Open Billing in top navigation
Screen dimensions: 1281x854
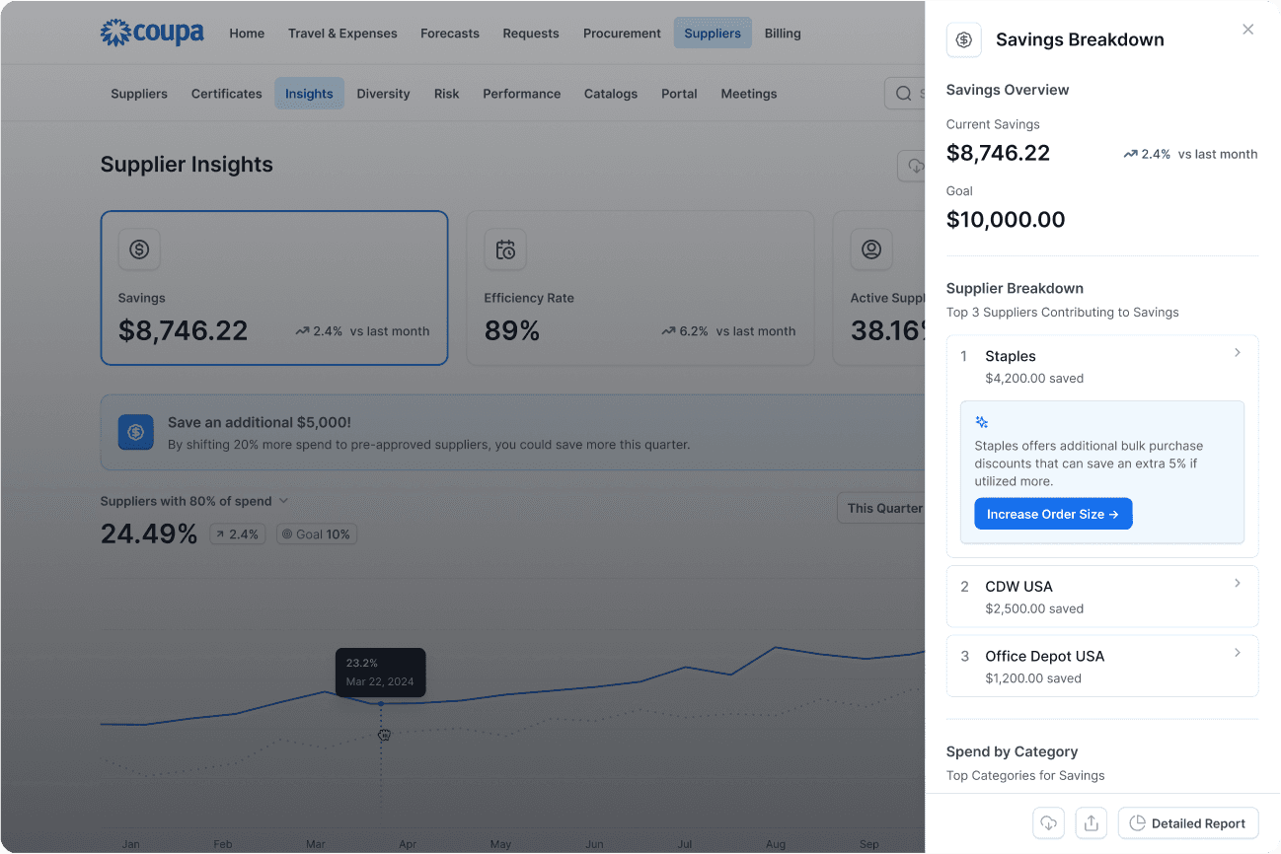783,34
